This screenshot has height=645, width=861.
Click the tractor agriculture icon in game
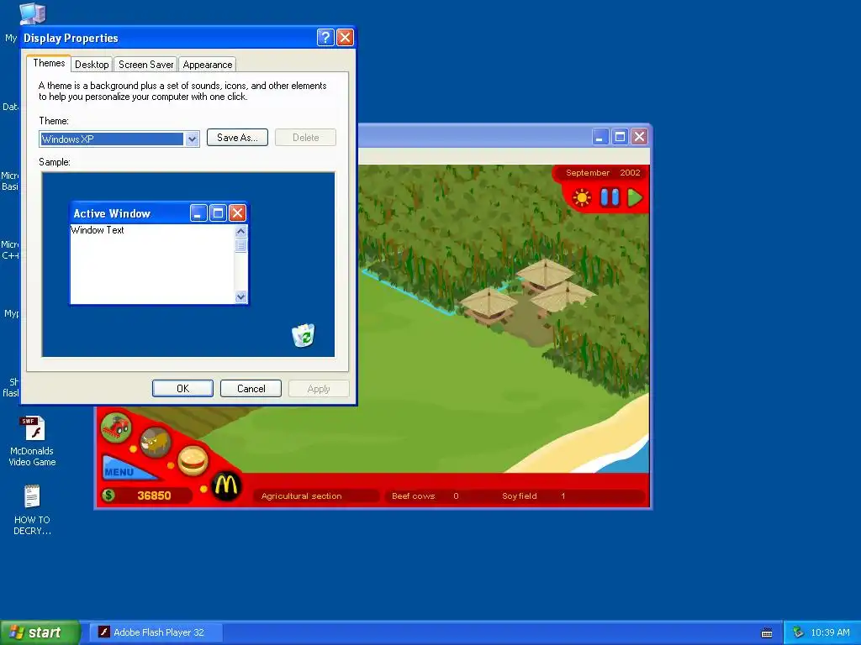coord(116,427)
